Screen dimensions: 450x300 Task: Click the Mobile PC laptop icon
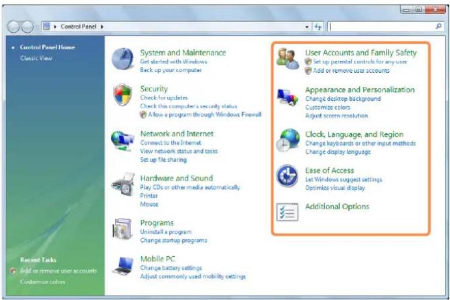click(123, 266)
